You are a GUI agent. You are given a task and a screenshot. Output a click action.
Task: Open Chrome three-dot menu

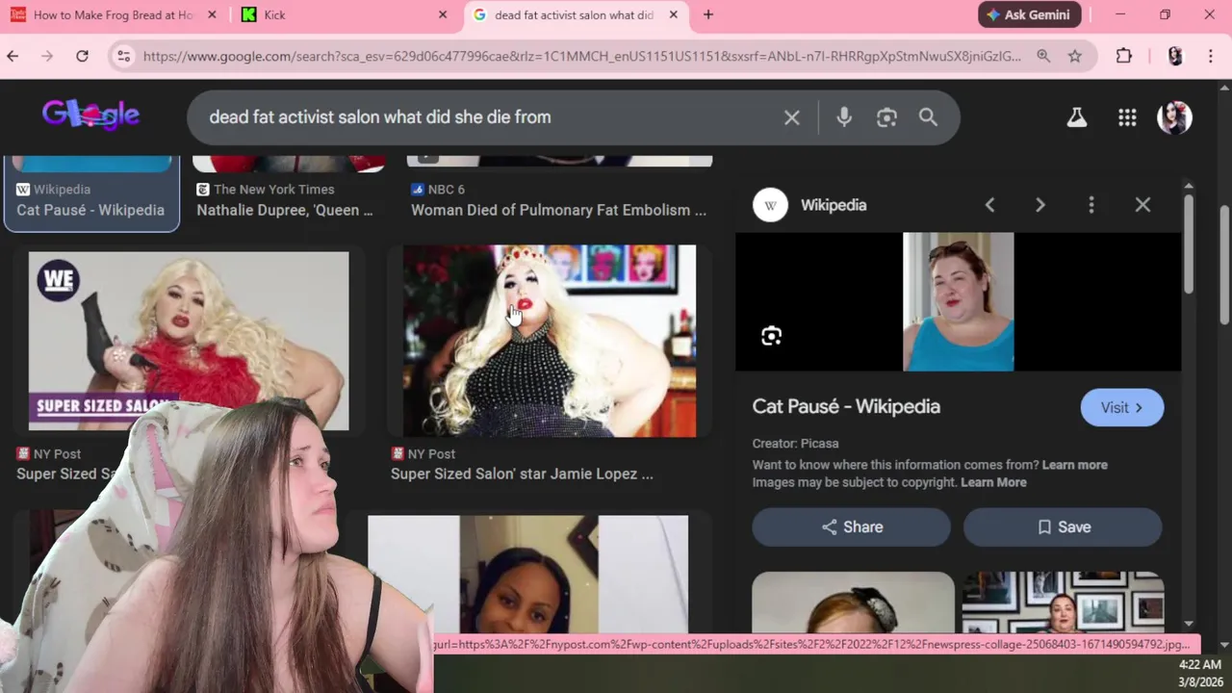[1211, 56]
